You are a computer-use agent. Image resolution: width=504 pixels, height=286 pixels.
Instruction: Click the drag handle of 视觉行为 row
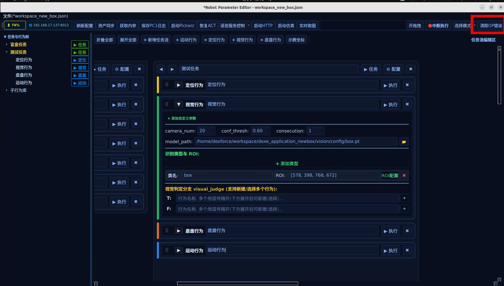[x=167, y=104]
